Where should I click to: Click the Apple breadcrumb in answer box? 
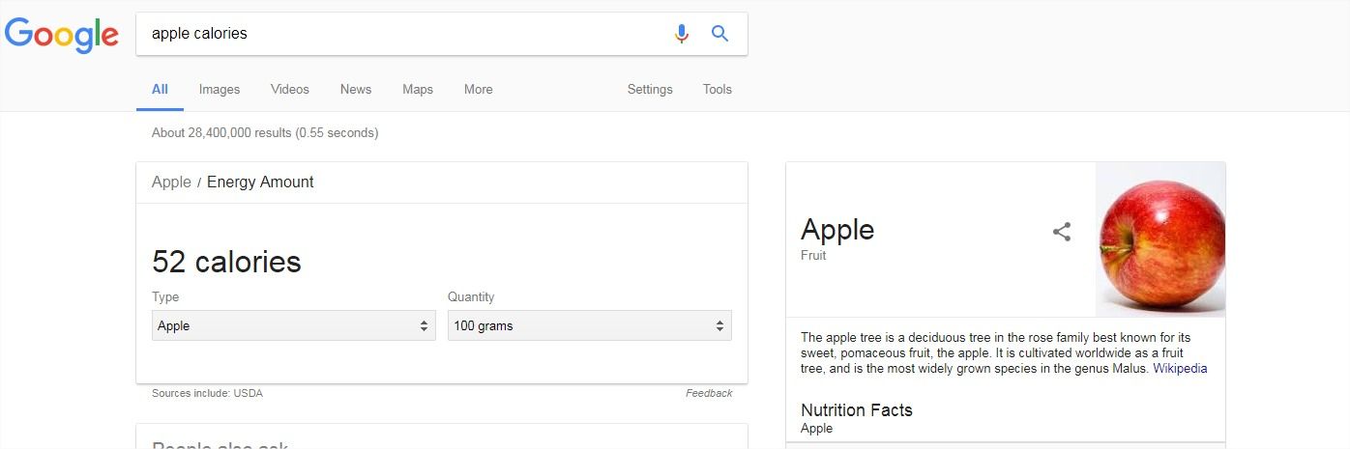(171, 182)
